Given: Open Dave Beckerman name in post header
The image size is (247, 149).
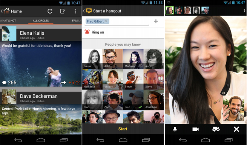Looking at the screenshot, I should pyautogui.click(x=39, y=96).
